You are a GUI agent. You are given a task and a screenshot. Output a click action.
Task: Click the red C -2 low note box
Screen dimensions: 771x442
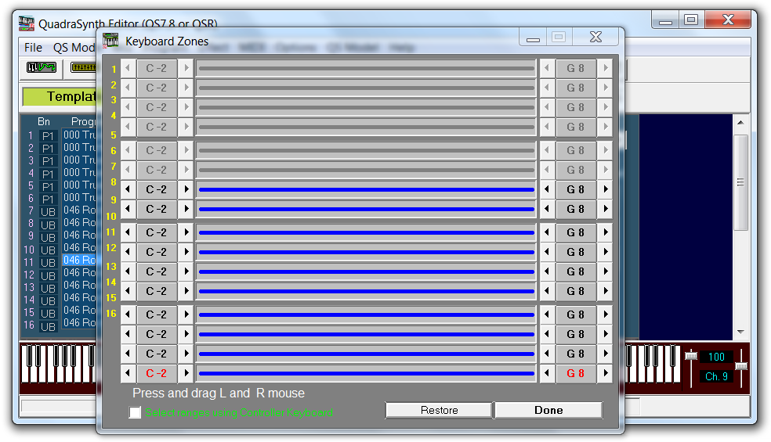(x=157, y=373)
